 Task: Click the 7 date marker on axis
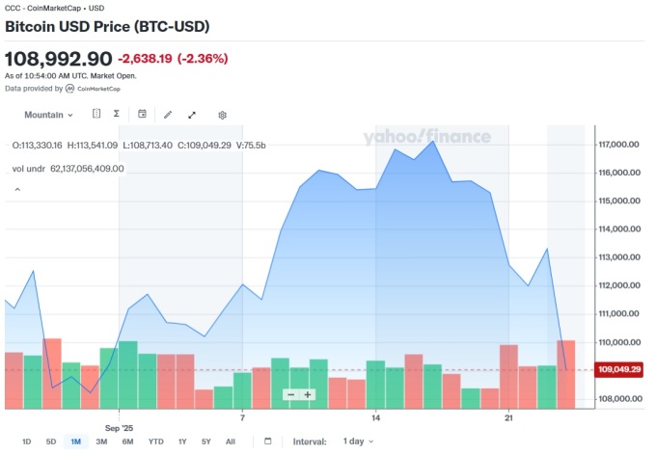(x=242, y=417)
